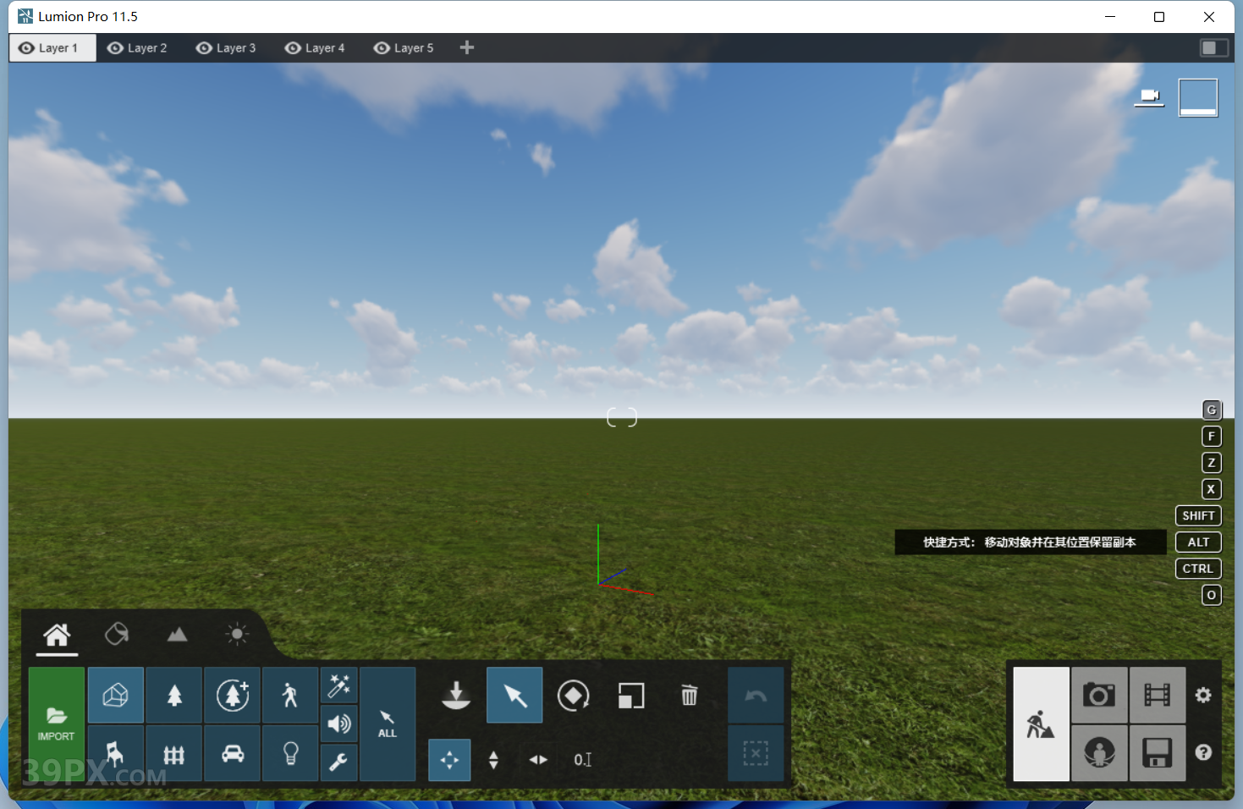Toggle visibility eye of Layer 2
The image size is (1243, 809).
[x=115, y=48]
